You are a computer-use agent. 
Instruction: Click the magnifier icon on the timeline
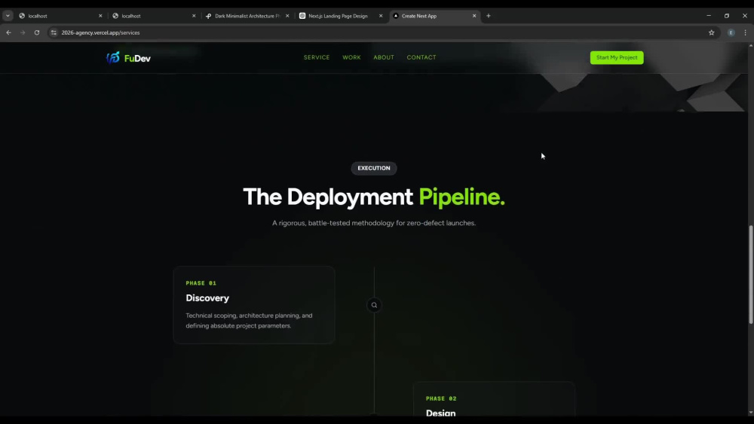pos(374,305)
